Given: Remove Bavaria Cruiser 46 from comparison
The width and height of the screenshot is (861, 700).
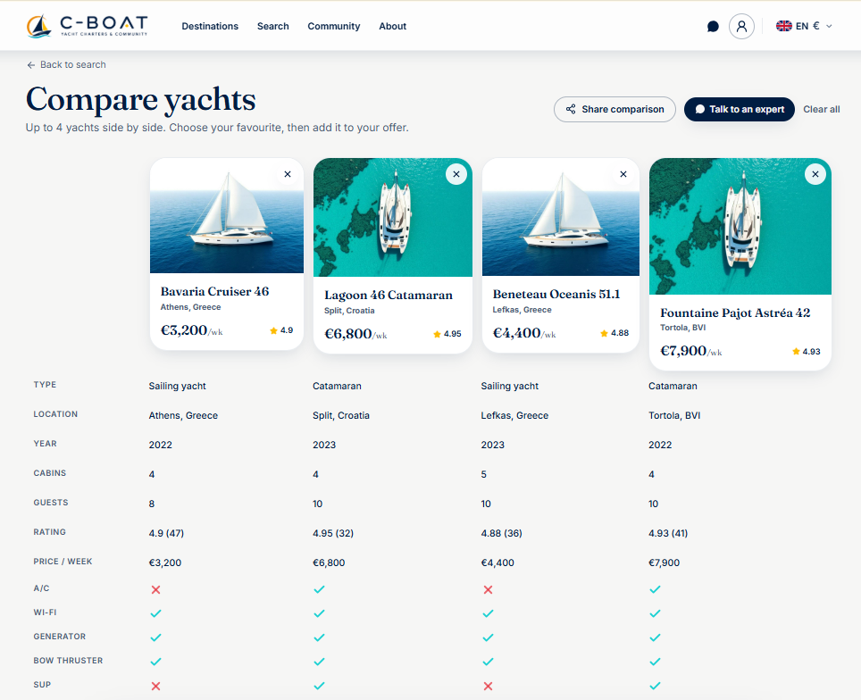Looking at the screenshot, I should (x=288, y=174).
